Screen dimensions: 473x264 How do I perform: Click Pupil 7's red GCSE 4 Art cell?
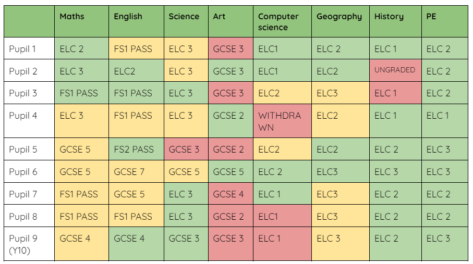point(228,194)
